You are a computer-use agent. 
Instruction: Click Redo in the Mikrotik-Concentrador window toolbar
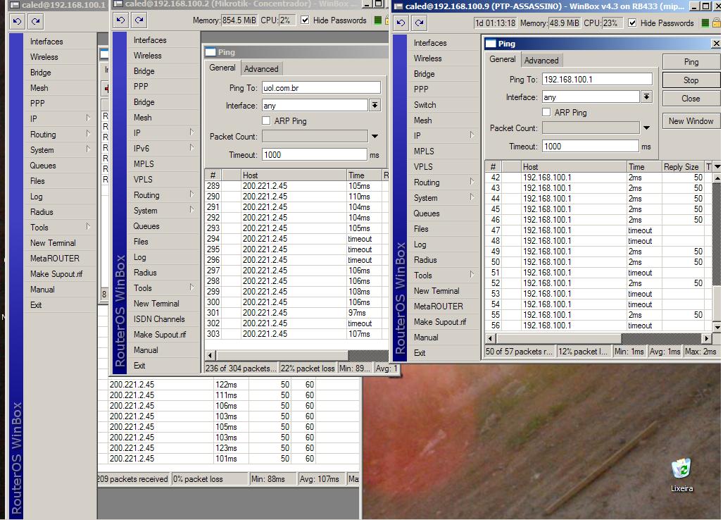click(139, 20)
